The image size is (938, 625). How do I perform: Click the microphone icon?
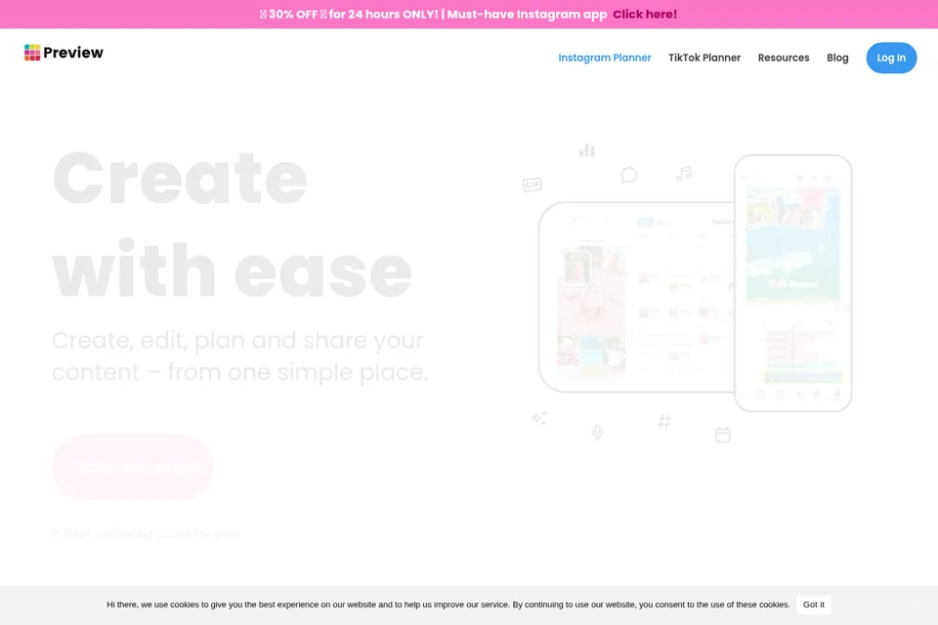597,433
